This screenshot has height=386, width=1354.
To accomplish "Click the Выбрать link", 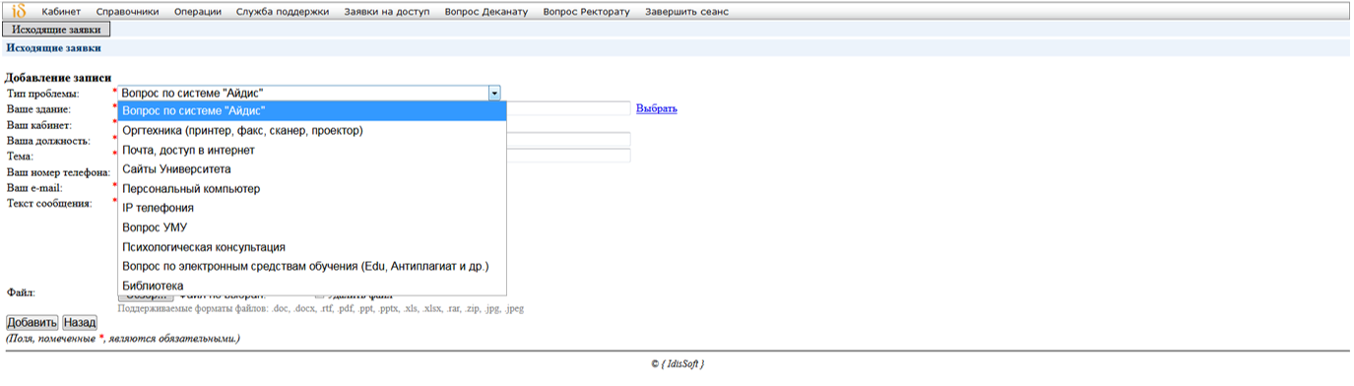I will tap(657, 108).
